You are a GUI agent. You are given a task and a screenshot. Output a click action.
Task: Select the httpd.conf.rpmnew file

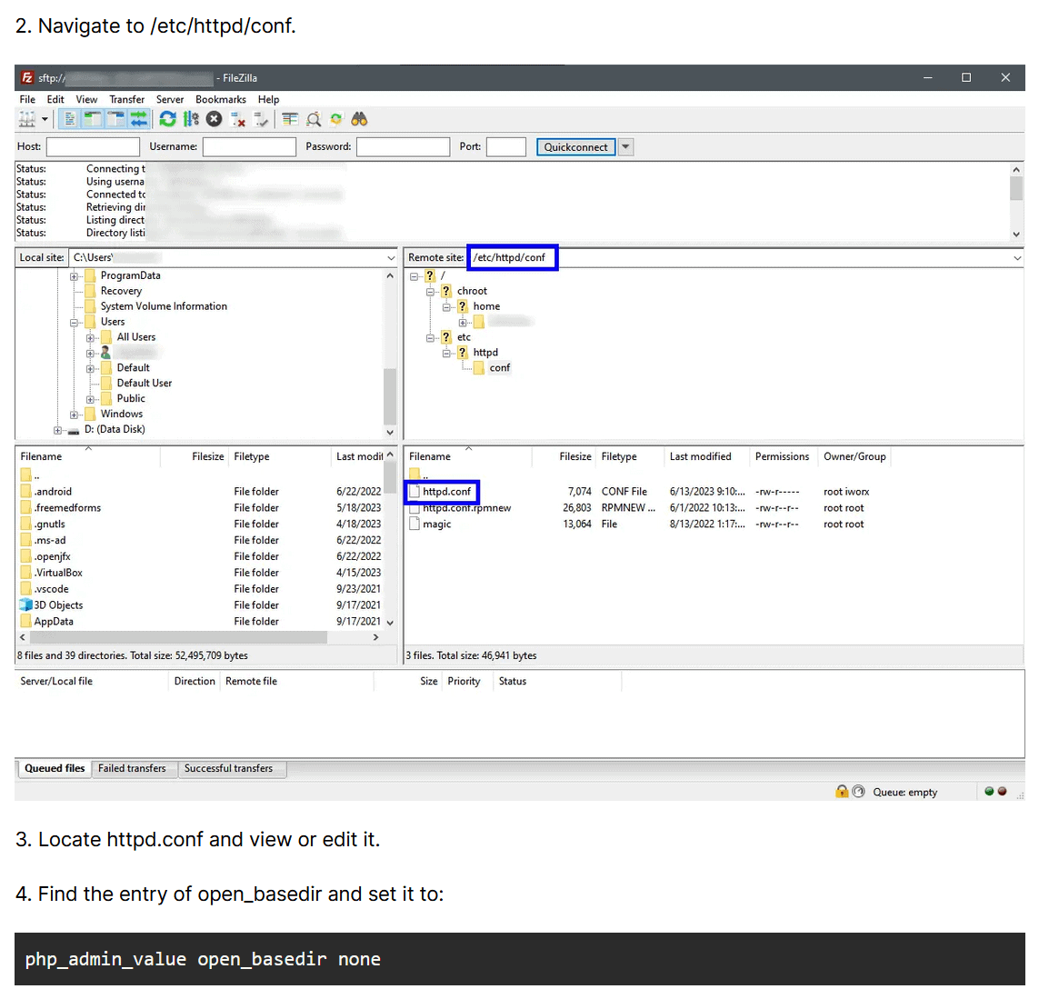(467, 508)
